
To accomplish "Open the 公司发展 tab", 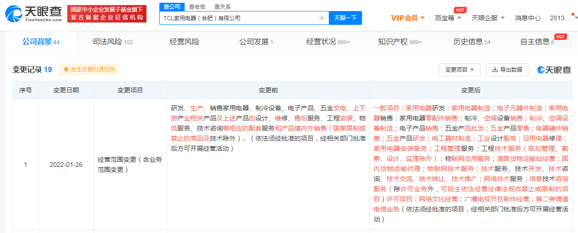I will point(256,42).
